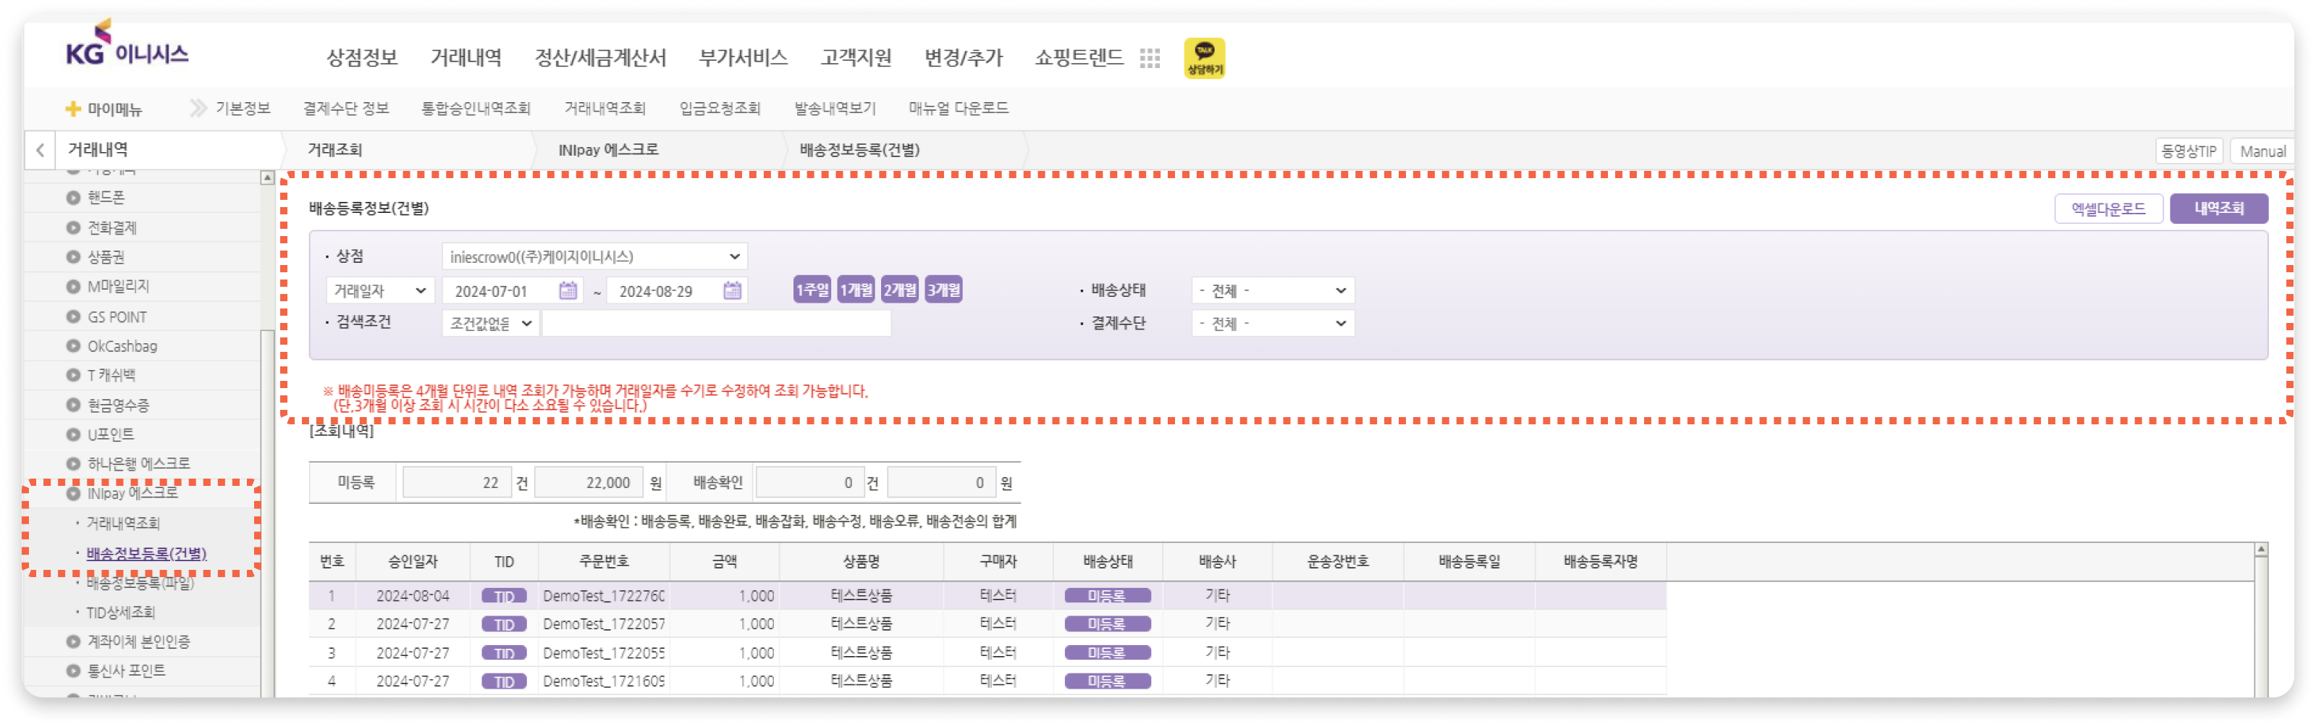The image size is (2316, 727).
Task: Open the start date calendar picker
Action: (x=568, y=290)
